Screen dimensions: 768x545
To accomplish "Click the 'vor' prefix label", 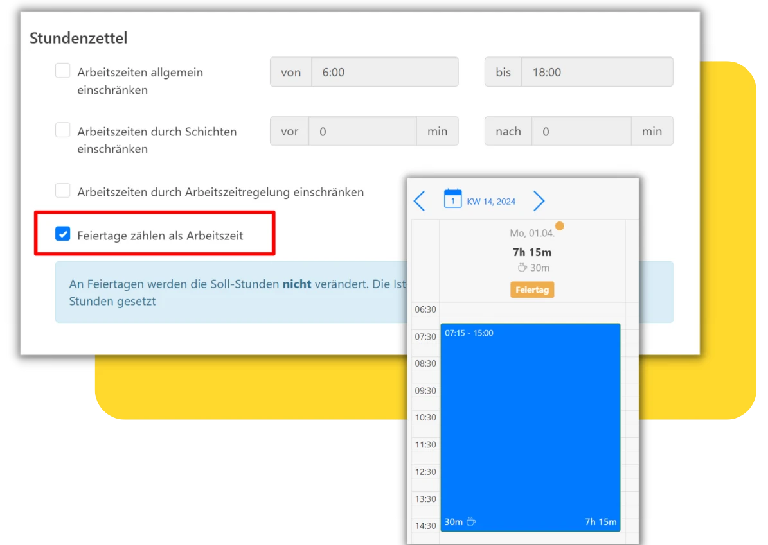I will [289, 131].
